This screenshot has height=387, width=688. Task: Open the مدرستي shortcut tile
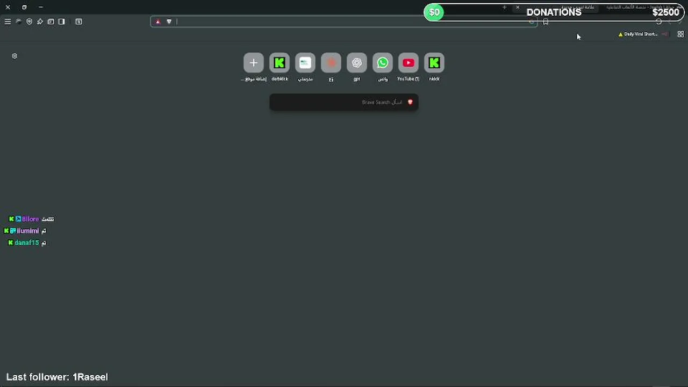[x=305, y=63]
